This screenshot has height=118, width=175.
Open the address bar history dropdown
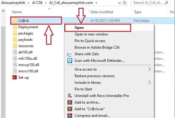[x=120, y=3]
